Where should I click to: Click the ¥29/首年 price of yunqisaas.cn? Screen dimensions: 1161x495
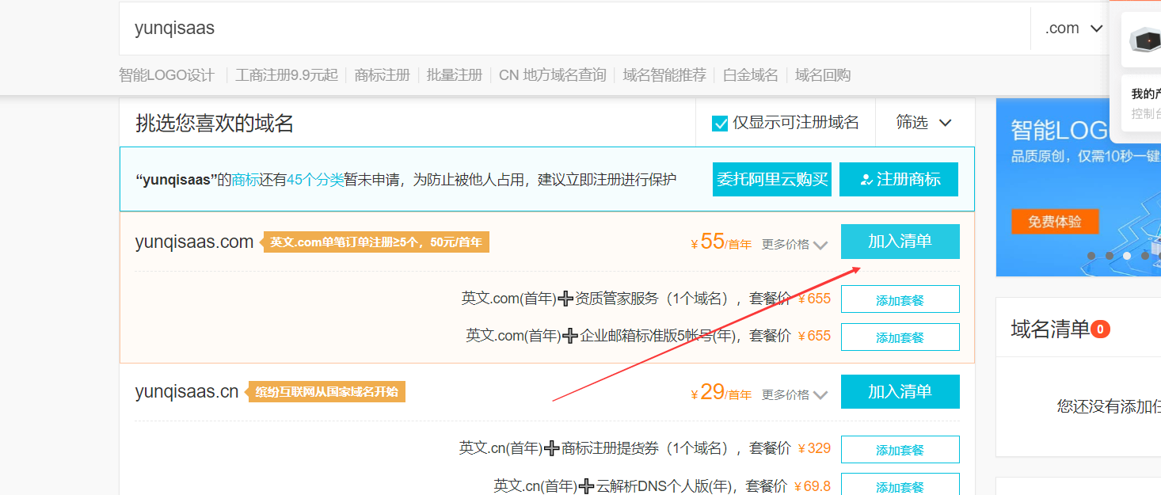click(721, 392)
